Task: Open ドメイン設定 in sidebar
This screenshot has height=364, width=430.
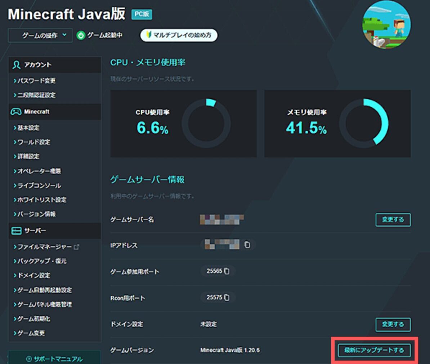Action: point(33,275)
